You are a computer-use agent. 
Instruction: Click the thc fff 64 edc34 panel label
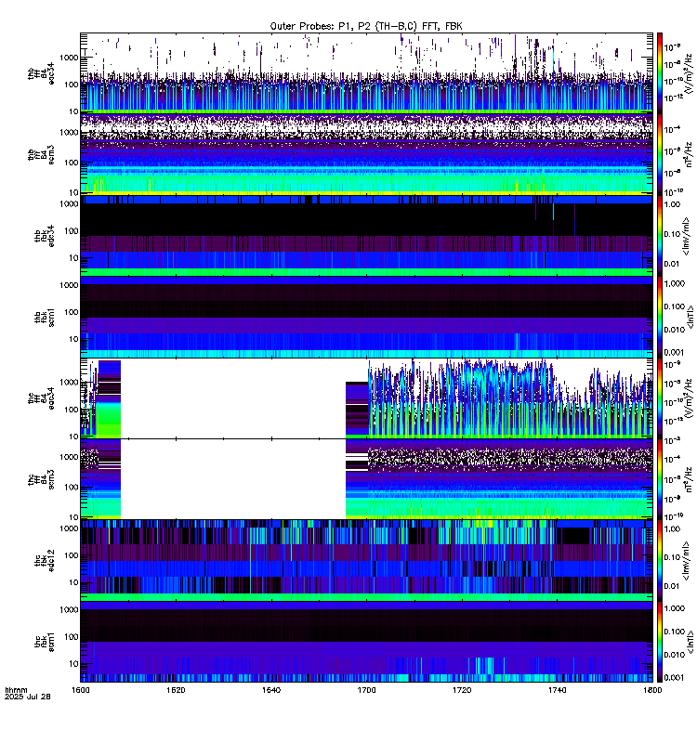pos(41,398)
